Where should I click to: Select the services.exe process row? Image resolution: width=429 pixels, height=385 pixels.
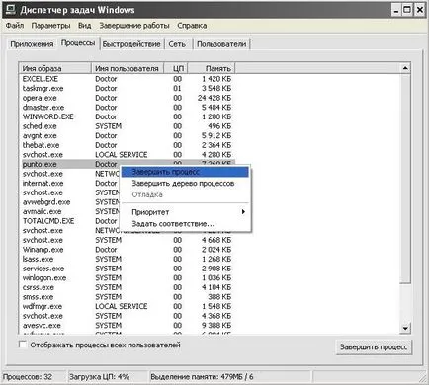point(127,269)
